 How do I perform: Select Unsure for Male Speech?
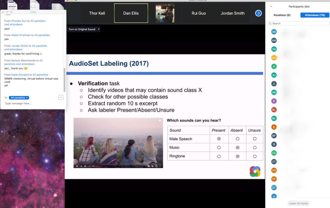(x=255, y=139)
